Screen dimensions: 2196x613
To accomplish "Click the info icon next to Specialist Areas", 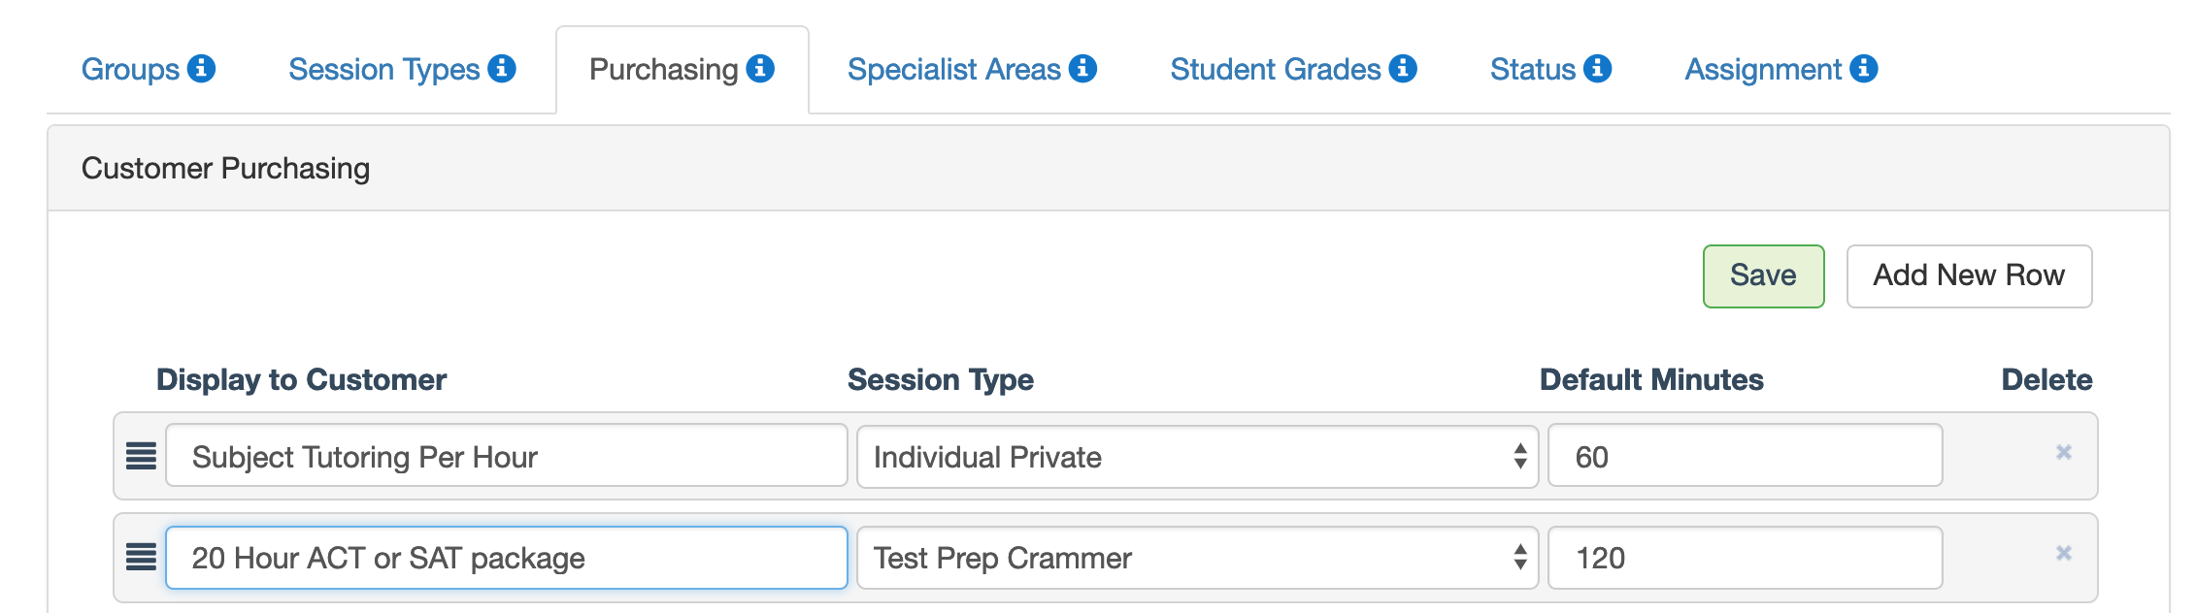I will [x=1082, y=69].
